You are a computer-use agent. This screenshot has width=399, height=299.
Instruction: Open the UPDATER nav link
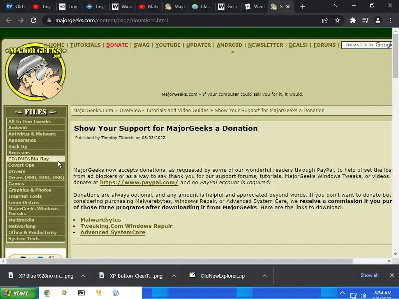click(x=198, y=45)
